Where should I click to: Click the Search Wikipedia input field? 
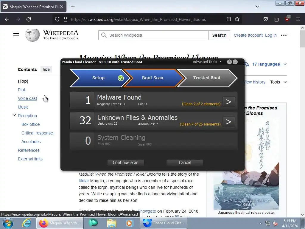153,35
